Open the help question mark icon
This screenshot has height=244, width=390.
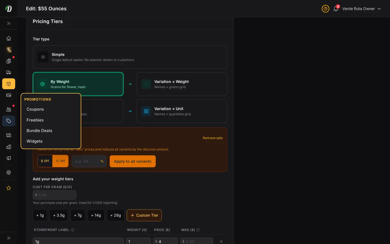[x=325, y=9]
